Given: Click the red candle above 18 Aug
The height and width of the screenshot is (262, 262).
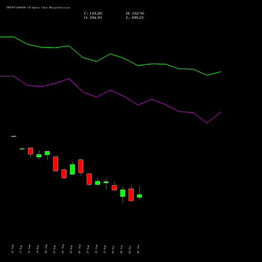Looking at the screenshot, I should tap(30, 151).
